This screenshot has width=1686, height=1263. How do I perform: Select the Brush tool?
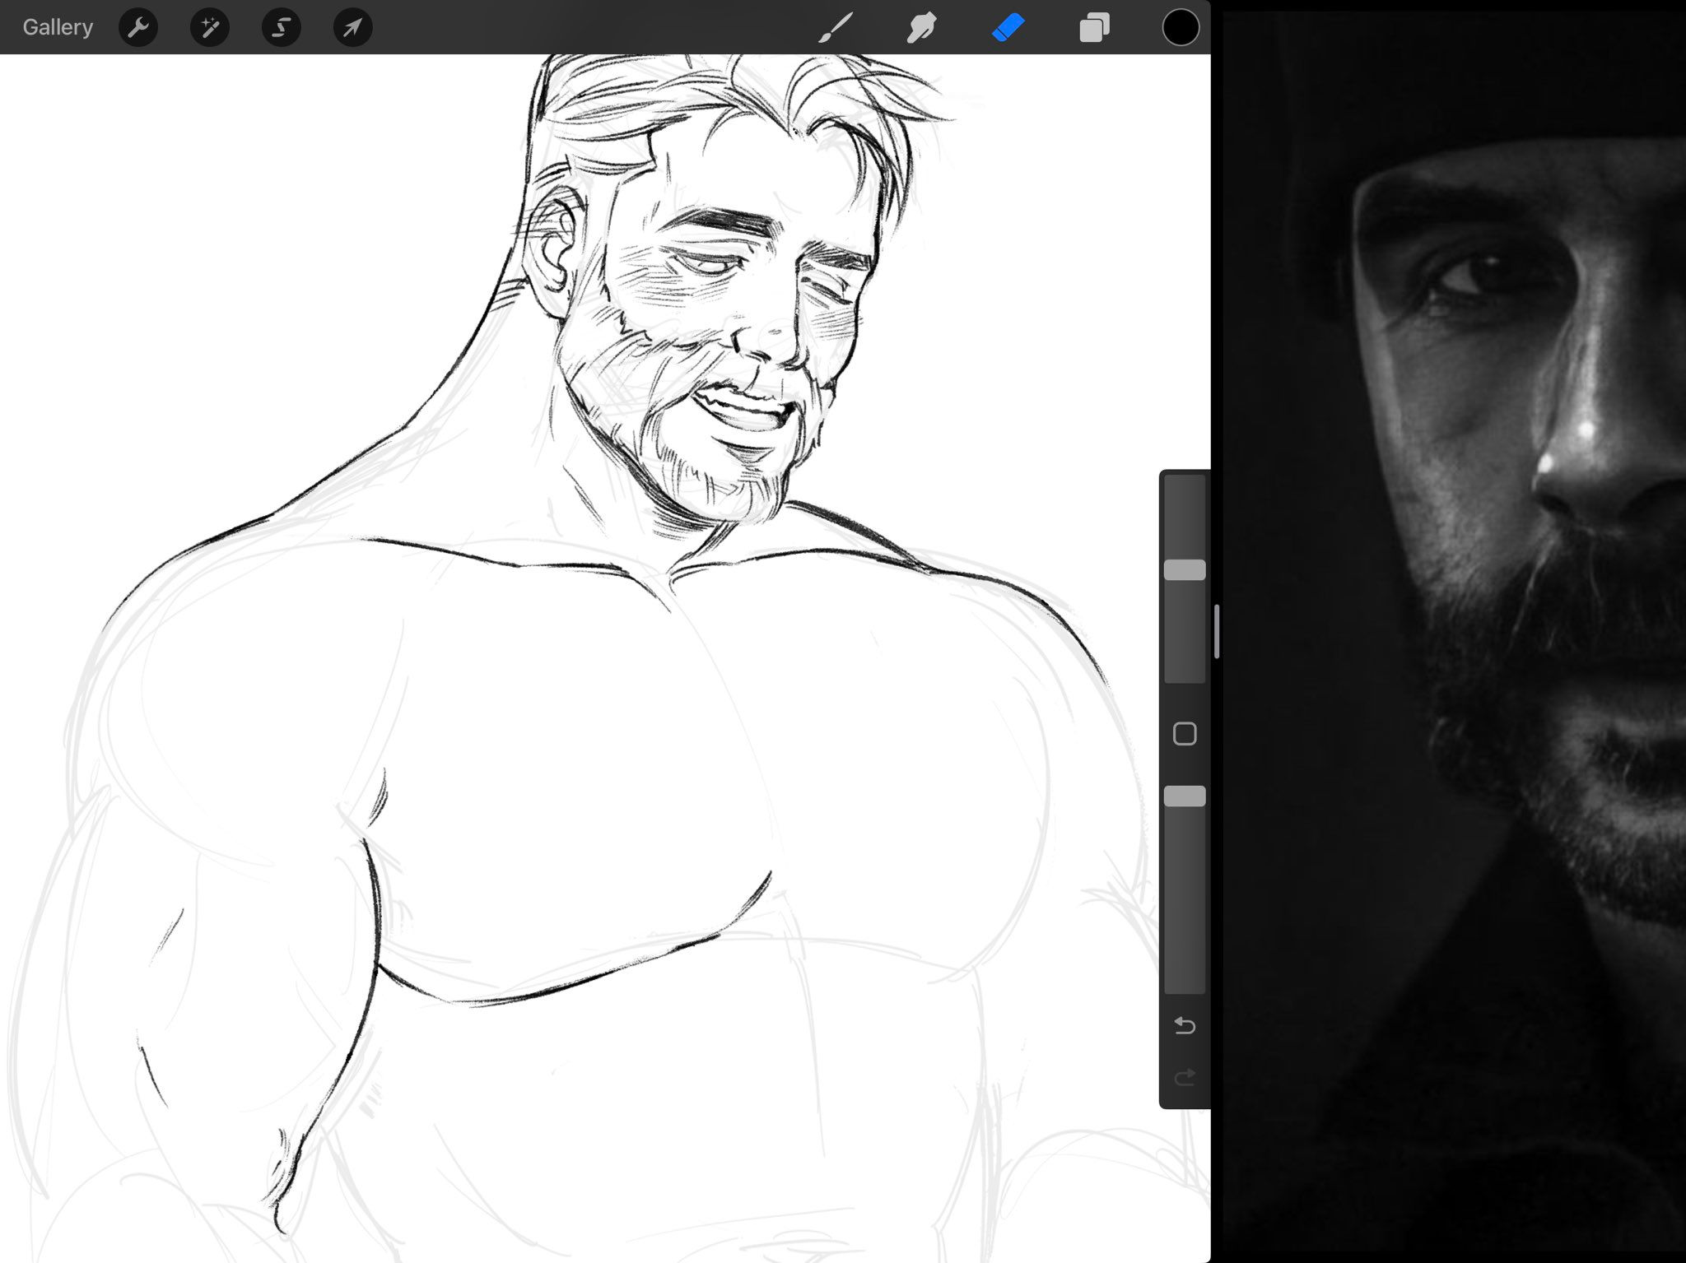coord(836,27)
